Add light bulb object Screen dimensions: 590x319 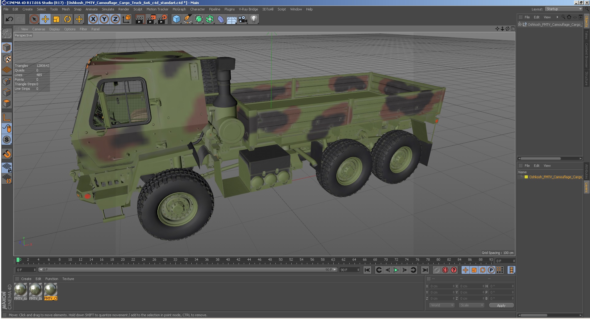[254, 19]
